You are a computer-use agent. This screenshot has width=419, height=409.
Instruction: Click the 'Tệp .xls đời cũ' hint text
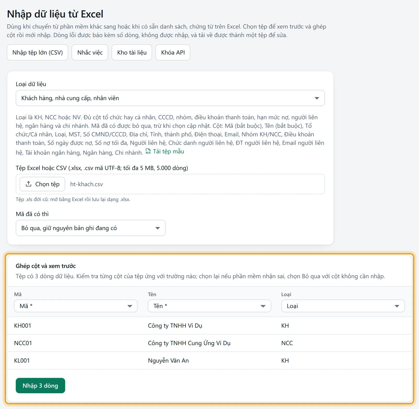(x=73, y=199)
